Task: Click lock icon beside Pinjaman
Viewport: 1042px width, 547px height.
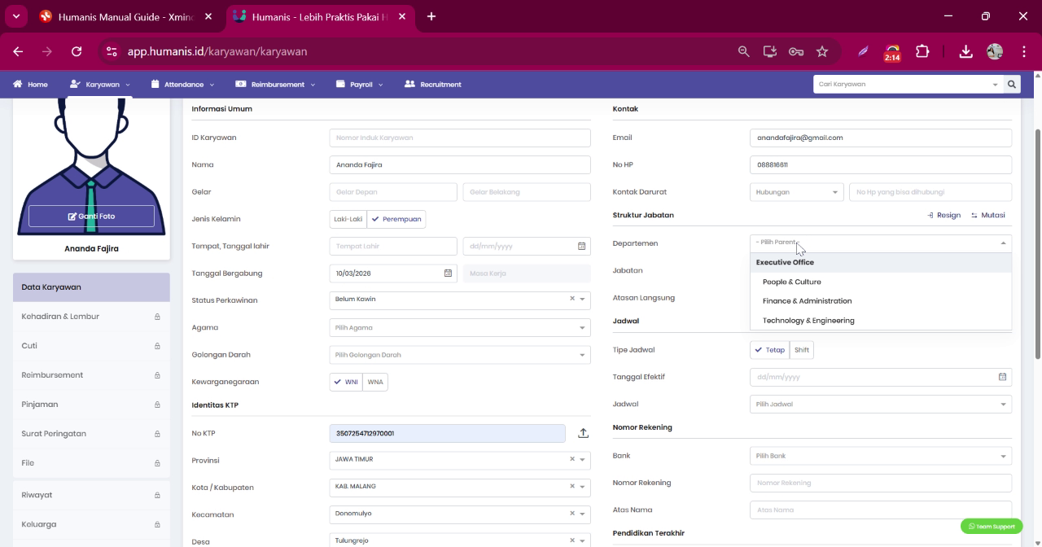Action: [157, 405]
